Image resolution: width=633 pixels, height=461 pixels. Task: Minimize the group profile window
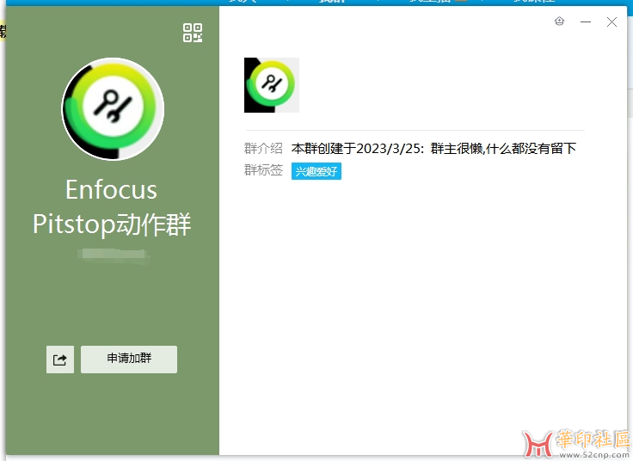586,22
